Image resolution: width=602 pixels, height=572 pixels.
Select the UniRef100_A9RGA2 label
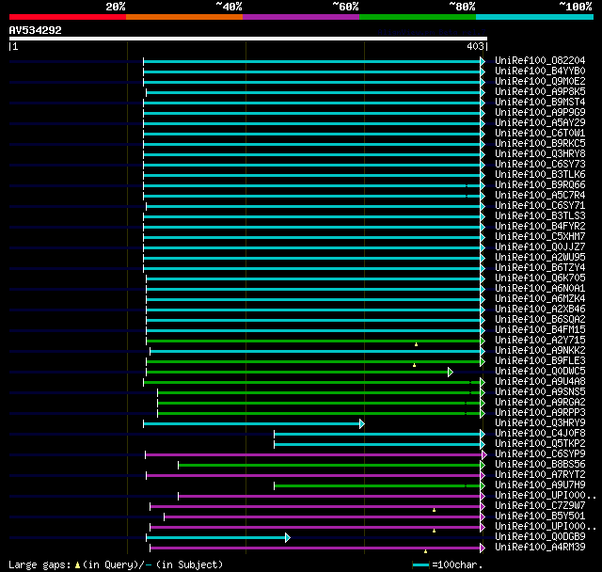click(540, 403)
